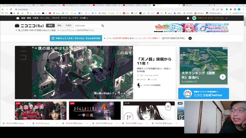Screen dimensions: 246x138
Task: Open the ひぐらし一挙放送 LIVE thumbnail
Action: (95, 111)
